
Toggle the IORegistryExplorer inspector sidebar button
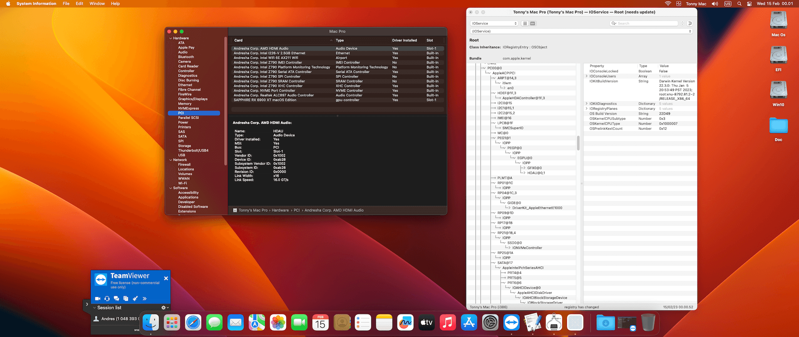click(x=690, y=23)
